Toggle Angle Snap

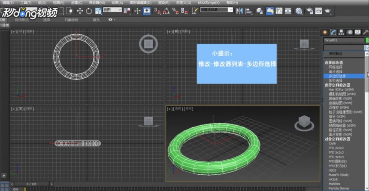166,11
